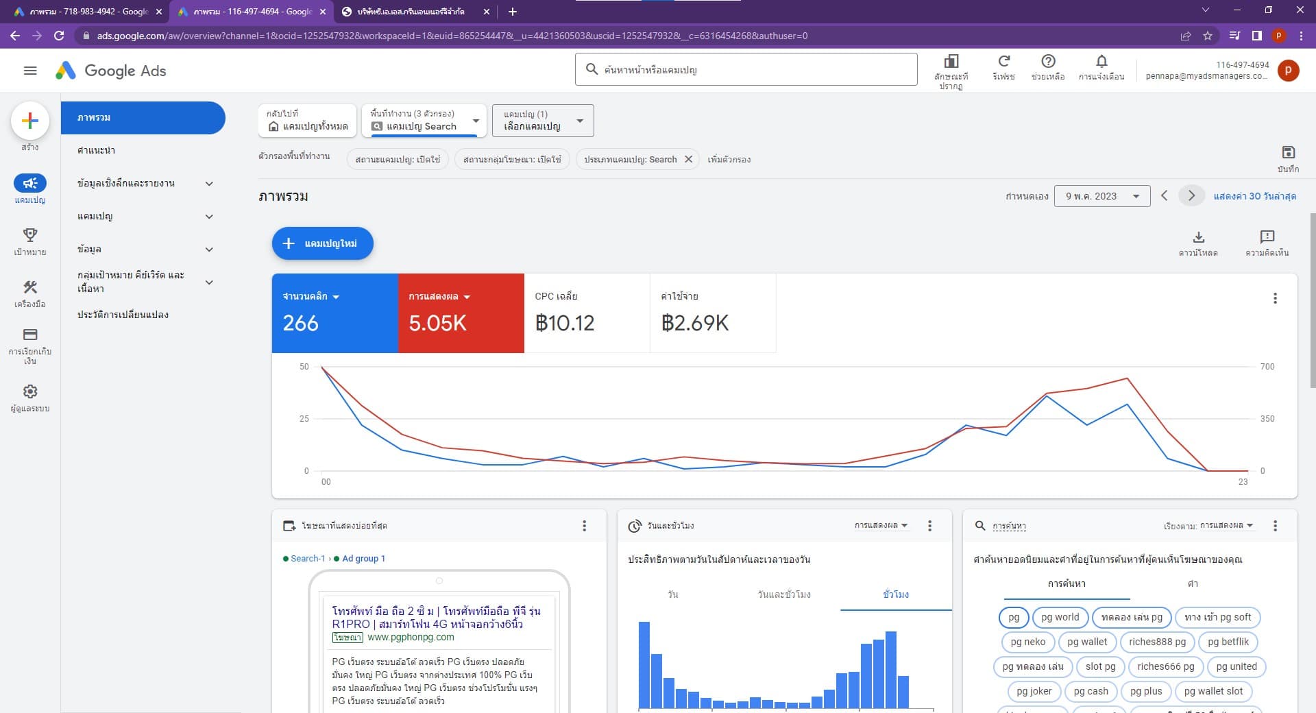Open the Billing card icon in sidebar

tap(30, 335)
